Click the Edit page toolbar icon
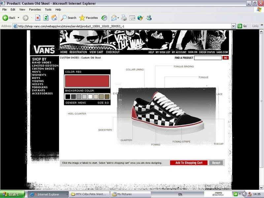The width and height of the screenshot is (264, 198). 132,18
